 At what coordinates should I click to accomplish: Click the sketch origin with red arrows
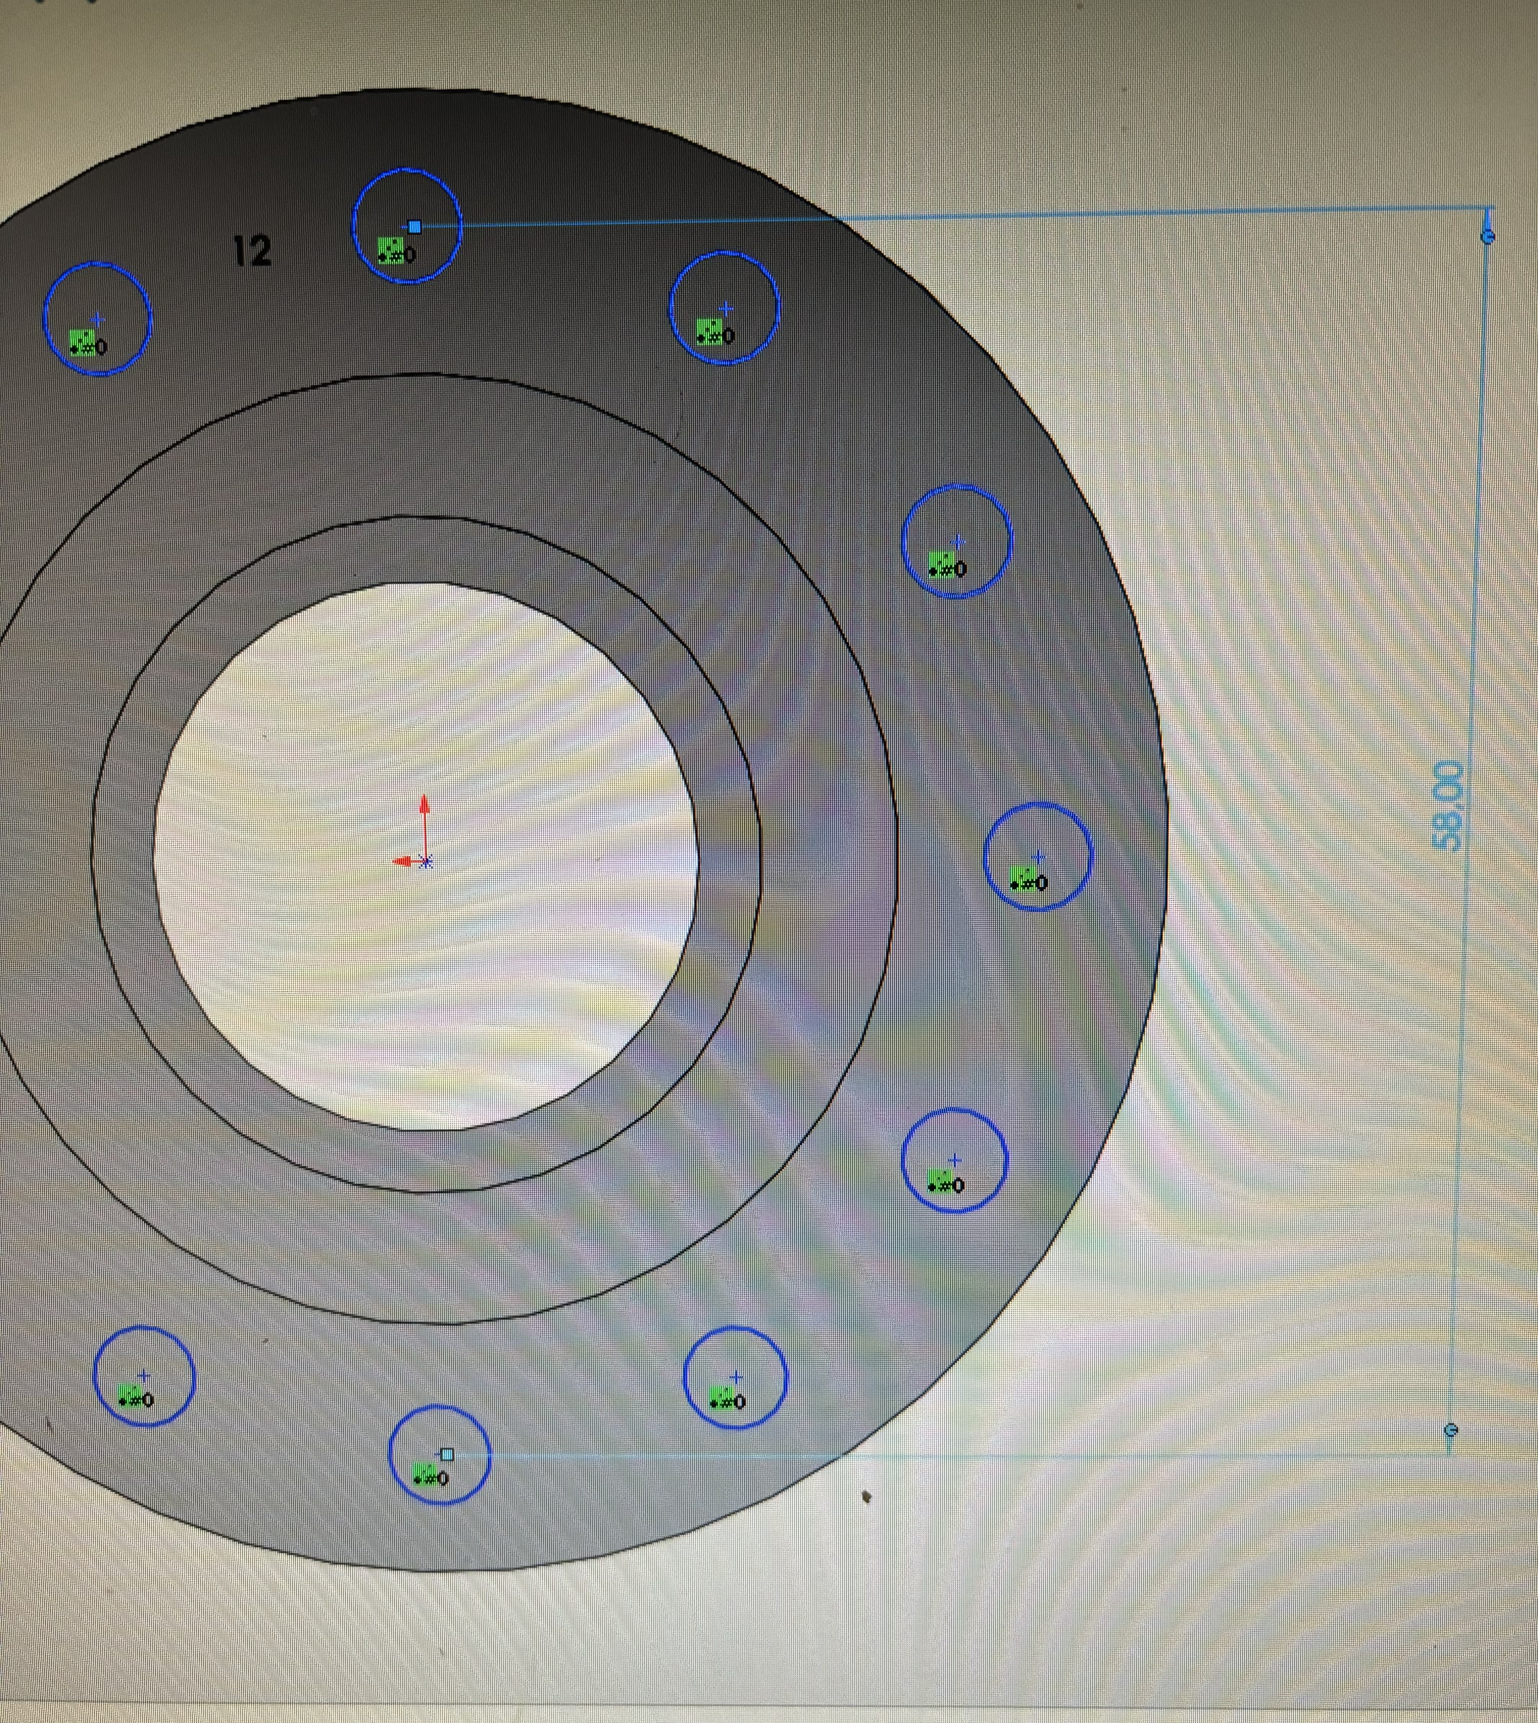click(426, 861)
